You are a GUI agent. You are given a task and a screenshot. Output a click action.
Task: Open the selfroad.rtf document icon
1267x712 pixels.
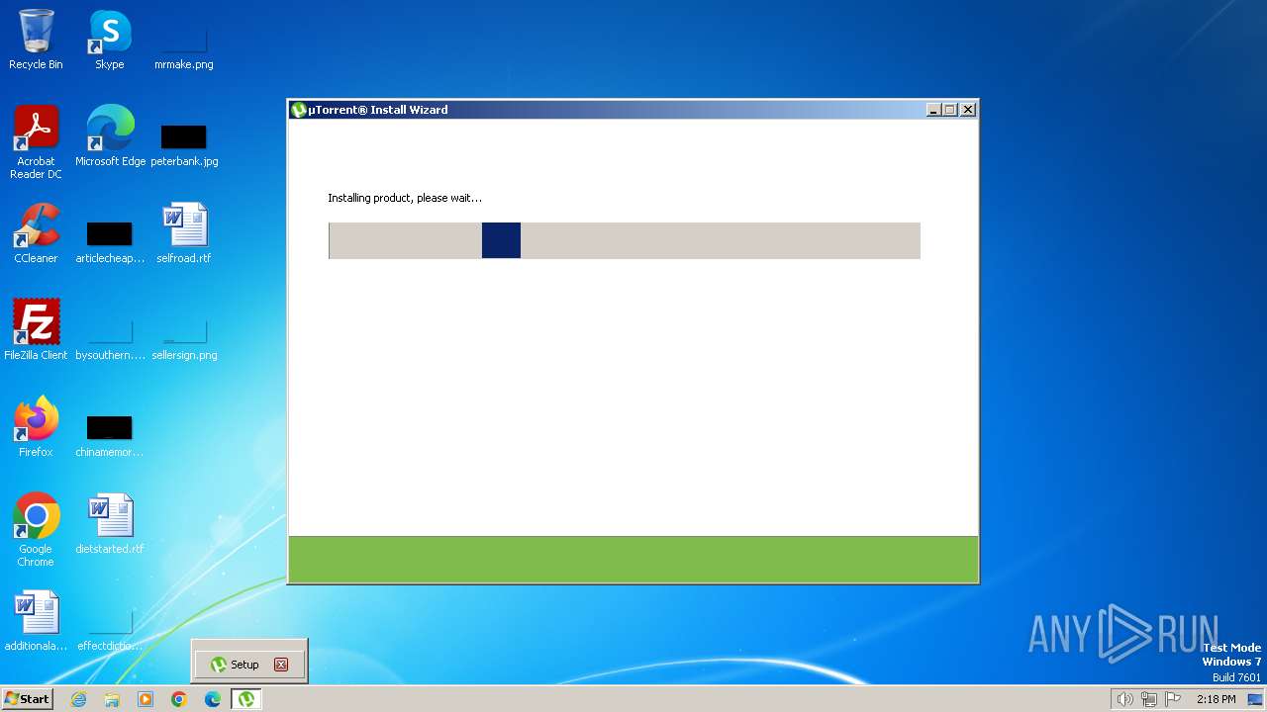coord(184,233)
